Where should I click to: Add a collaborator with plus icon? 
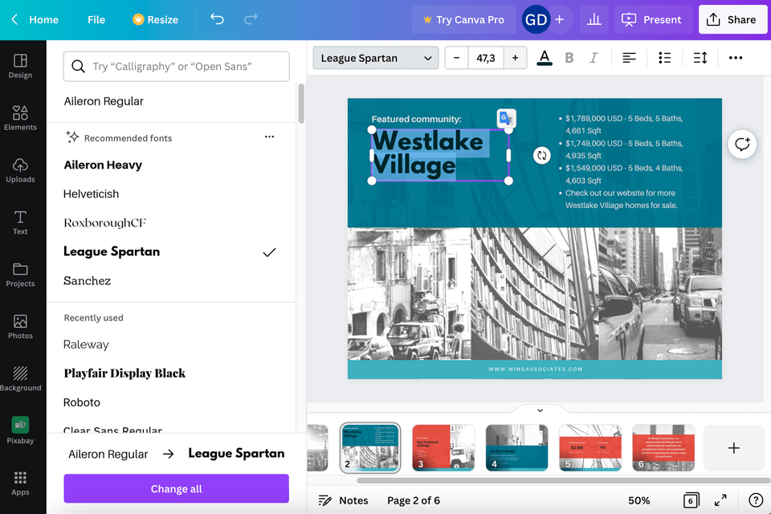point(560,19)
